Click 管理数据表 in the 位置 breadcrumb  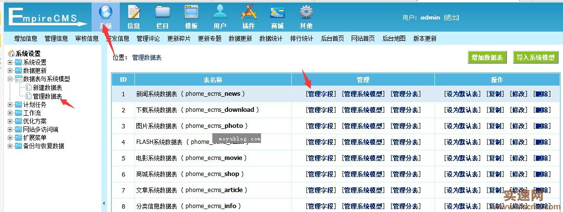coord(147,57)
